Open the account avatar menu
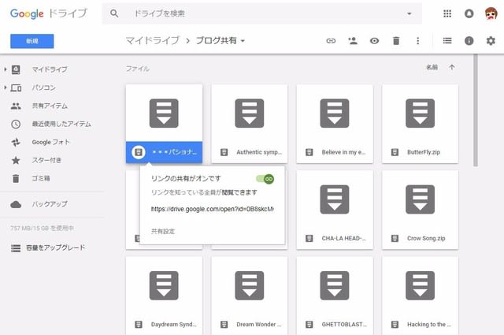Viewport: 504px width, 335px height. [491, 13]
